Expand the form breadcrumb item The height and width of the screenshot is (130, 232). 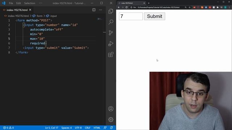point(40,16)
